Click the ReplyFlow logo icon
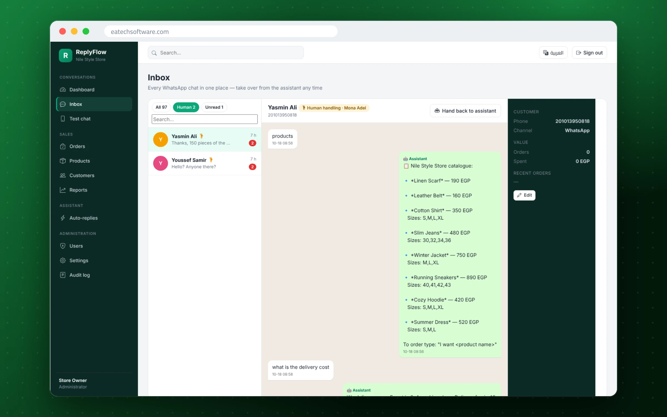 click(x=66, y=55)
